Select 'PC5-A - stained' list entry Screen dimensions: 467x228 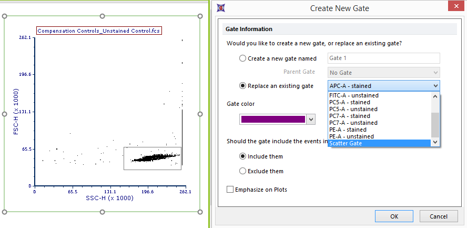pos(350,102)
